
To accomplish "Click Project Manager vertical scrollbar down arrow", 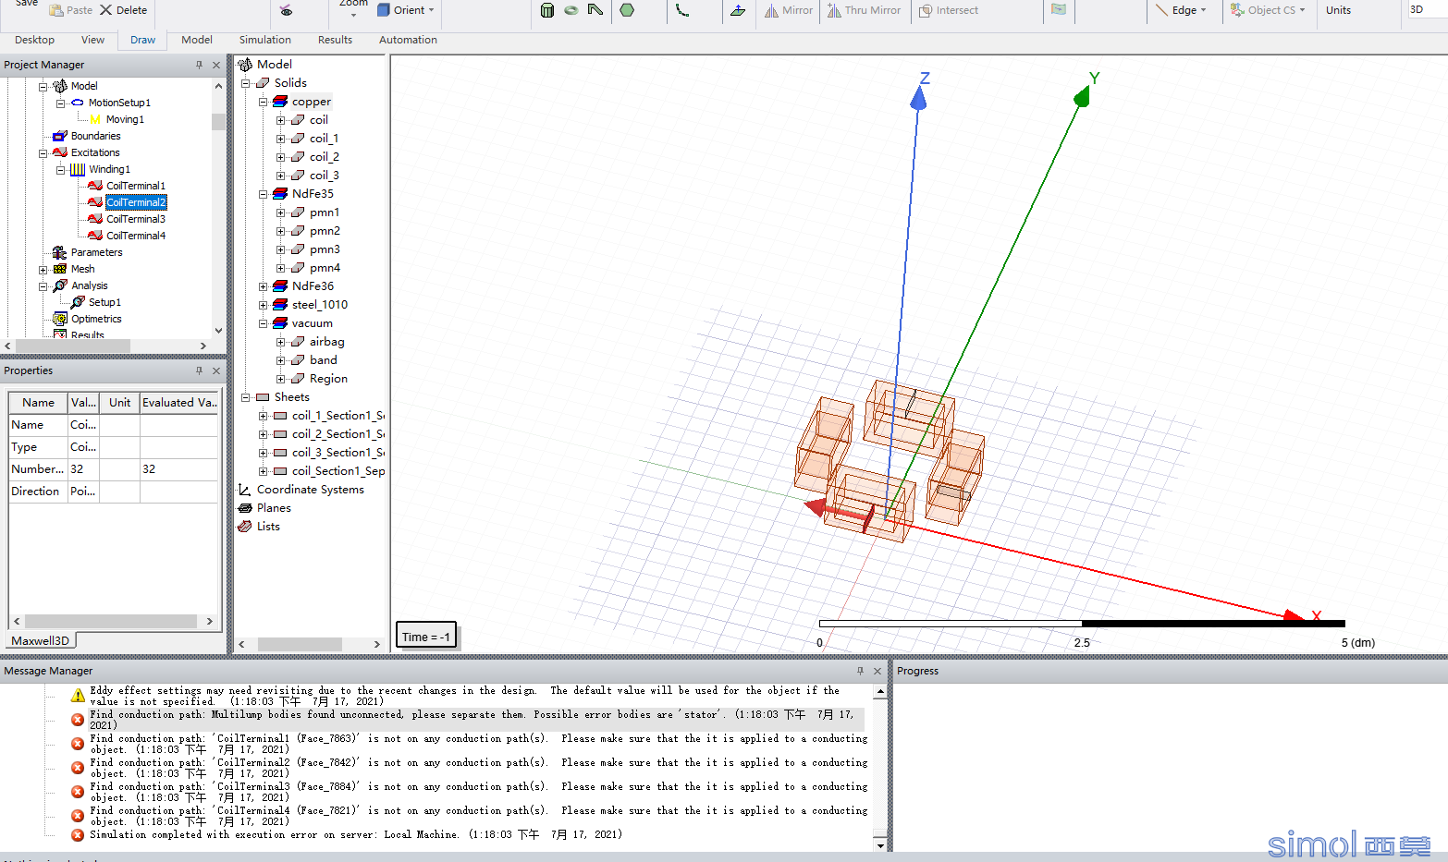I will [x=218, y=330].
